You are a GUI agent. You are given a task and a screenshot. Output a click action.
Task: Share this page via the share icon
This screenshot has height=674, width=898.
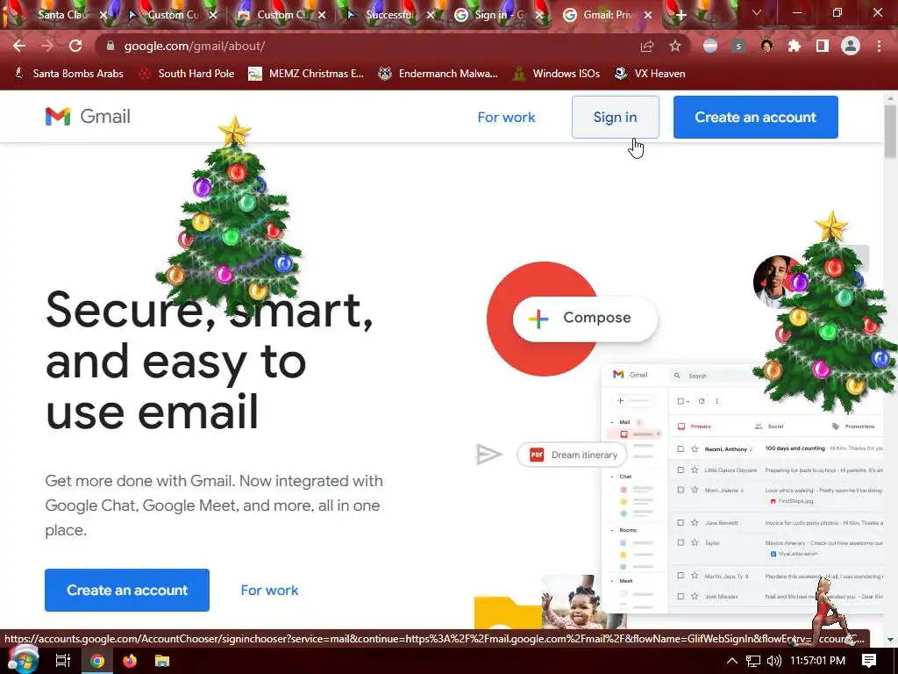647,46
